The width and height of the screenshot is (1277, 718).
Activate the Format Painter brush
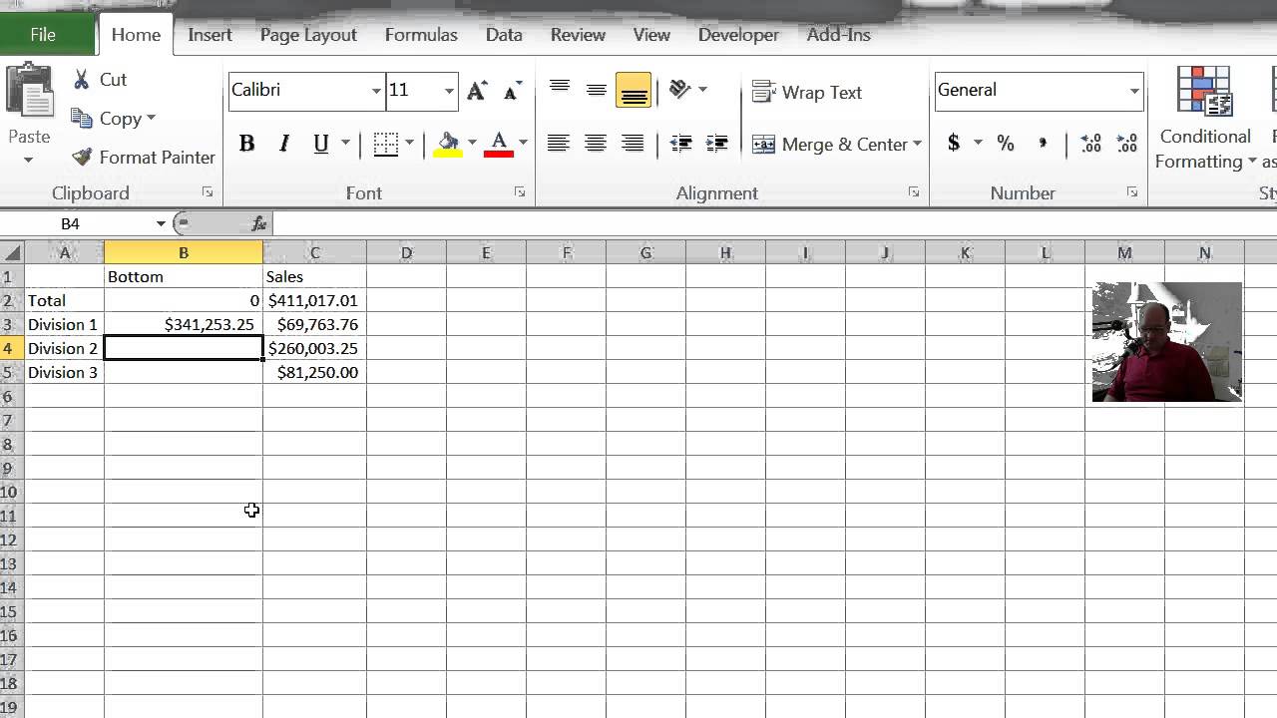(82, 157)
